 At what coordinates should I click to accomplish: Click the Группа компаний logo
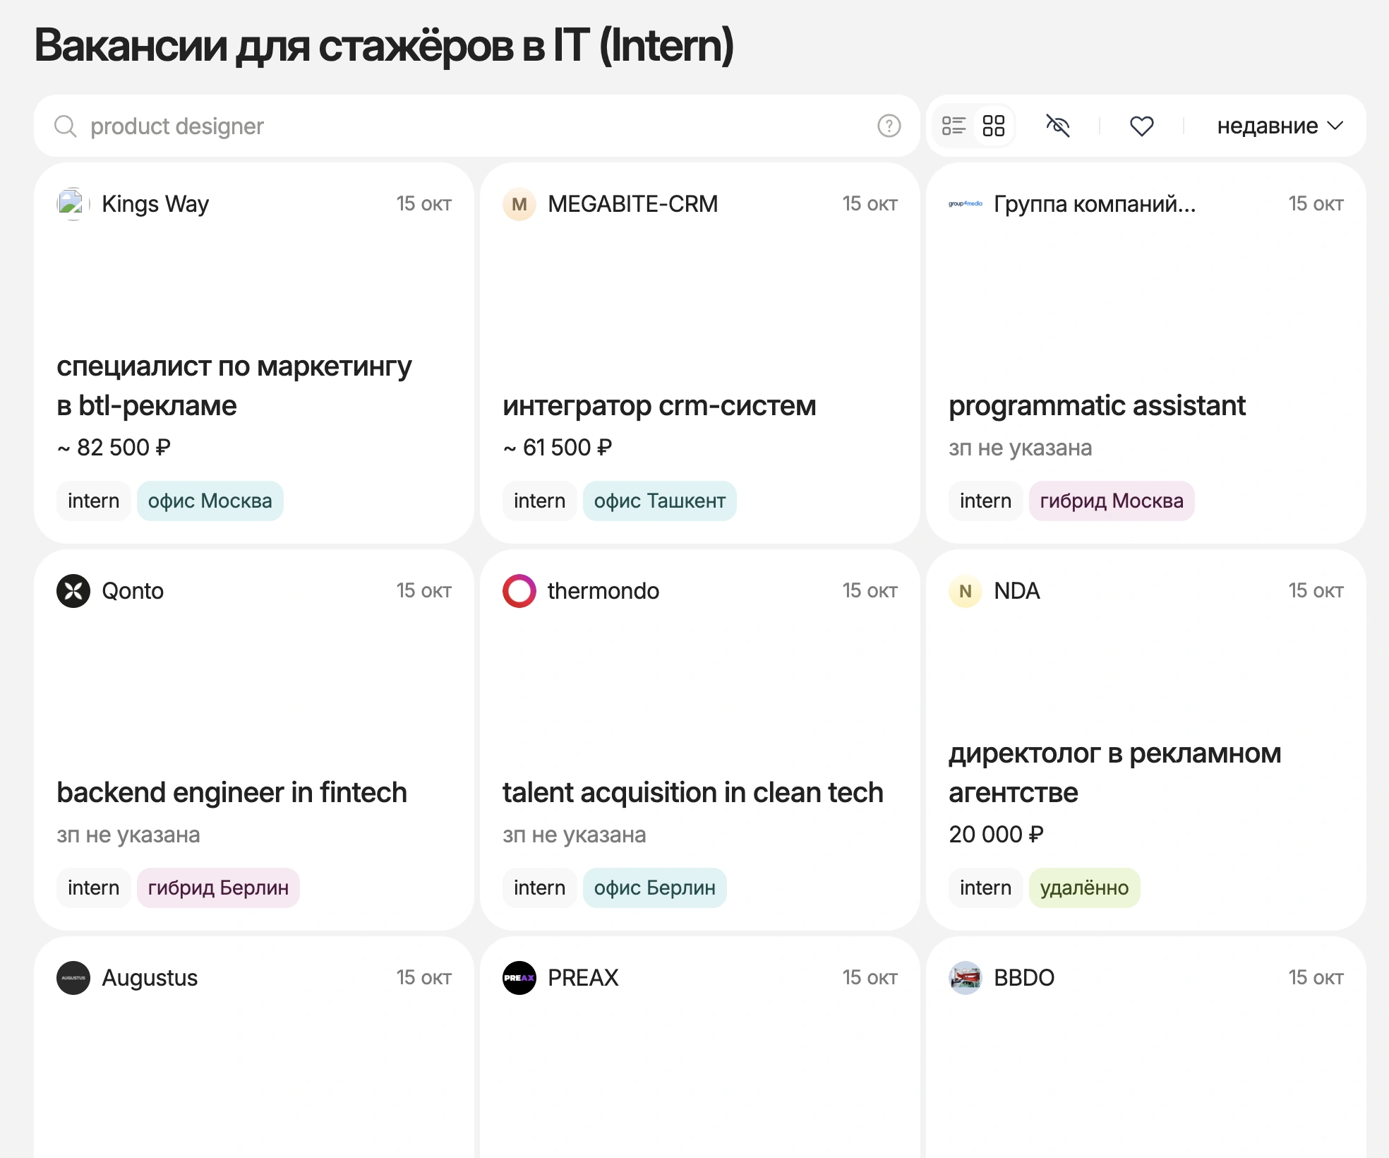pyautogui.click(x=966, y=204)
